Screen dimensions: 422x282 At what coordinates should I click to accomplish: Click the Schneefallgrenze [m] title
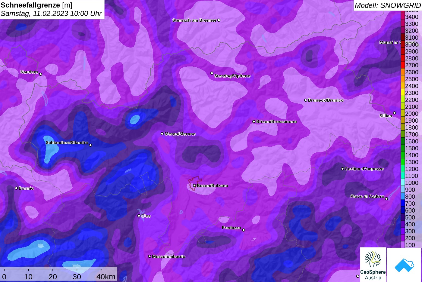36,5
